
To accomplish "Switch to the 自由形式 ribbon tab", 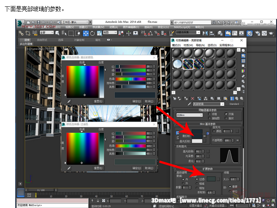I will tap(42, 40).
